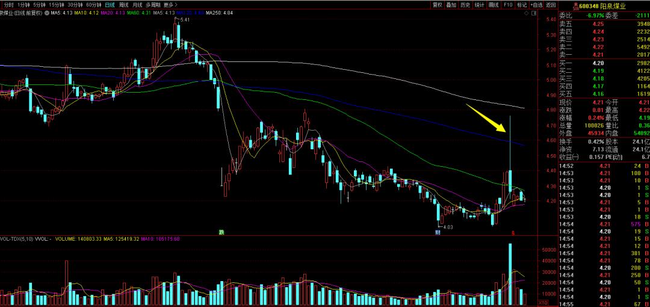Click the round indicator icon beside 日线前复权

[46, 13]
